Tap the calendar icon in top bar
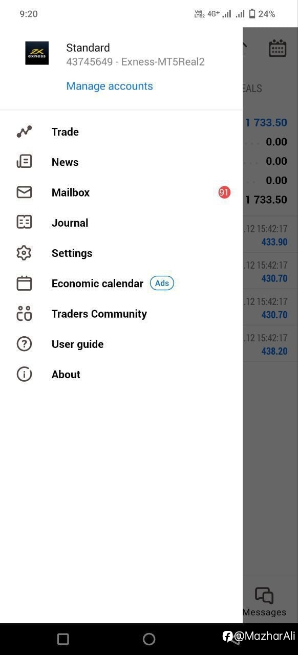 tap(278, 49)
